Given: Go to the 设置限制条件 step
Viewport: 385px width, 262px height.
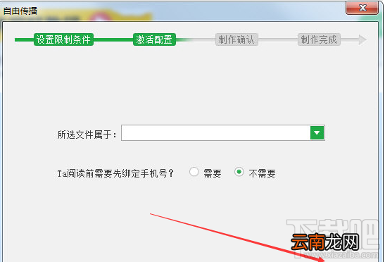Looking at the screenshot, I should tap(63, 39).
